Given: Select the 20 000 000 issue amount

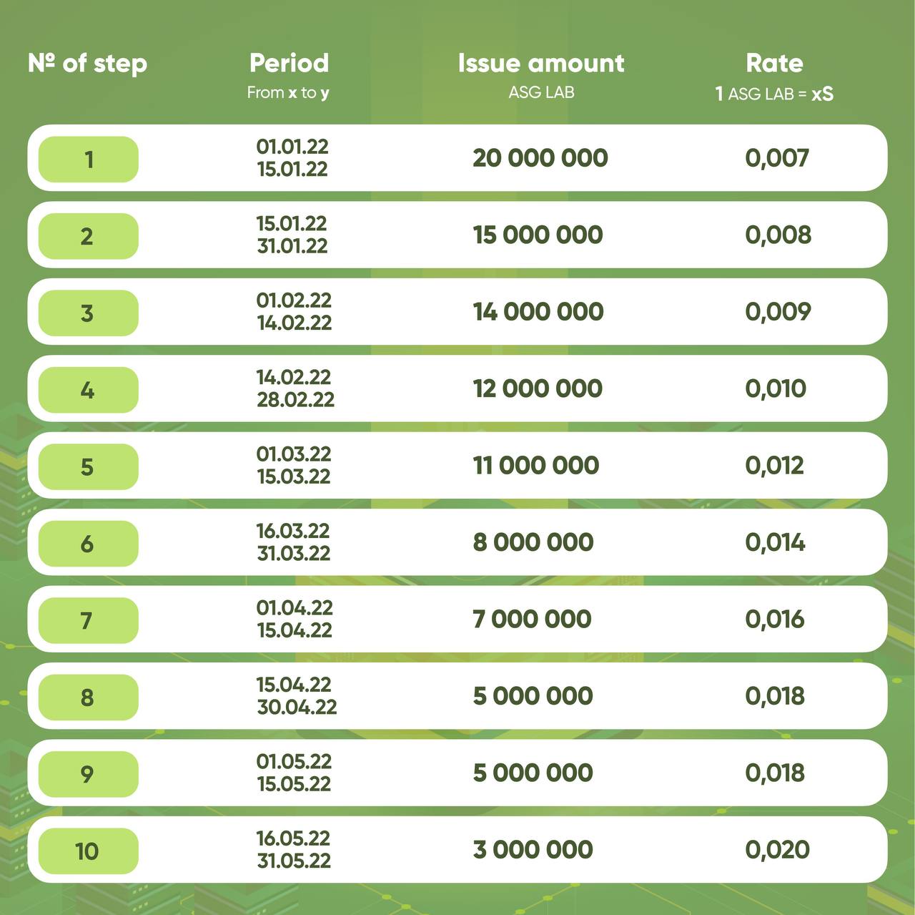Looking at the screenshot, I should click(540, 158).
